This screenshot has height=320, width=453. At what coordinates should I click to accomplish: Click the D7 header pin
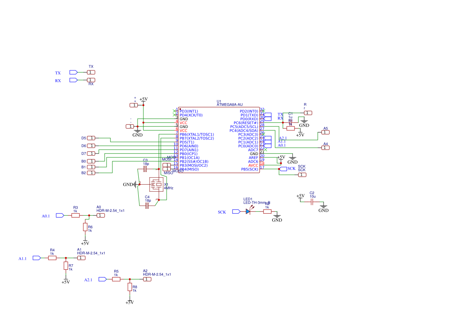[91, 153]
